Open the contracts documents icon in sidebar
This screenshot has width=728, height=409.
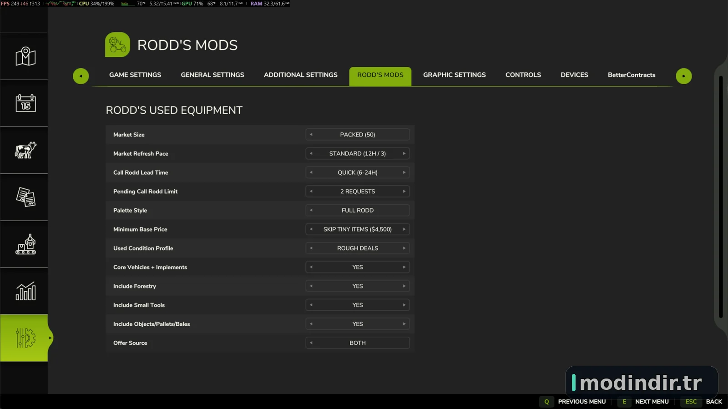pos(25,197)
